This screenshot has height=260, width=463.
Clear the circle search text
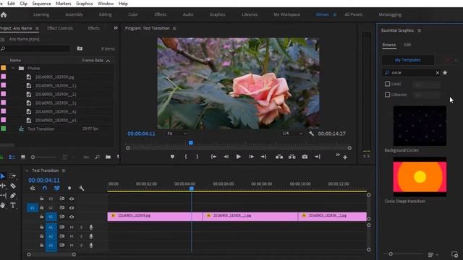point(437,73)
